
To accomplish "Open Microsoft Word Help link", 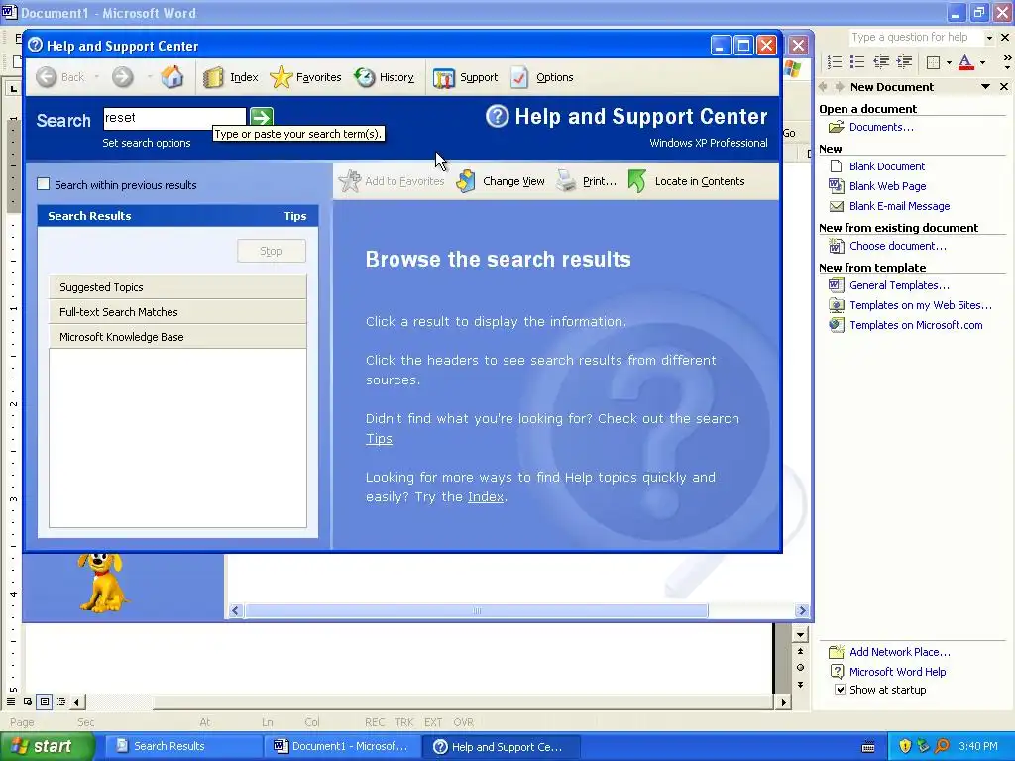I will 897,672.
